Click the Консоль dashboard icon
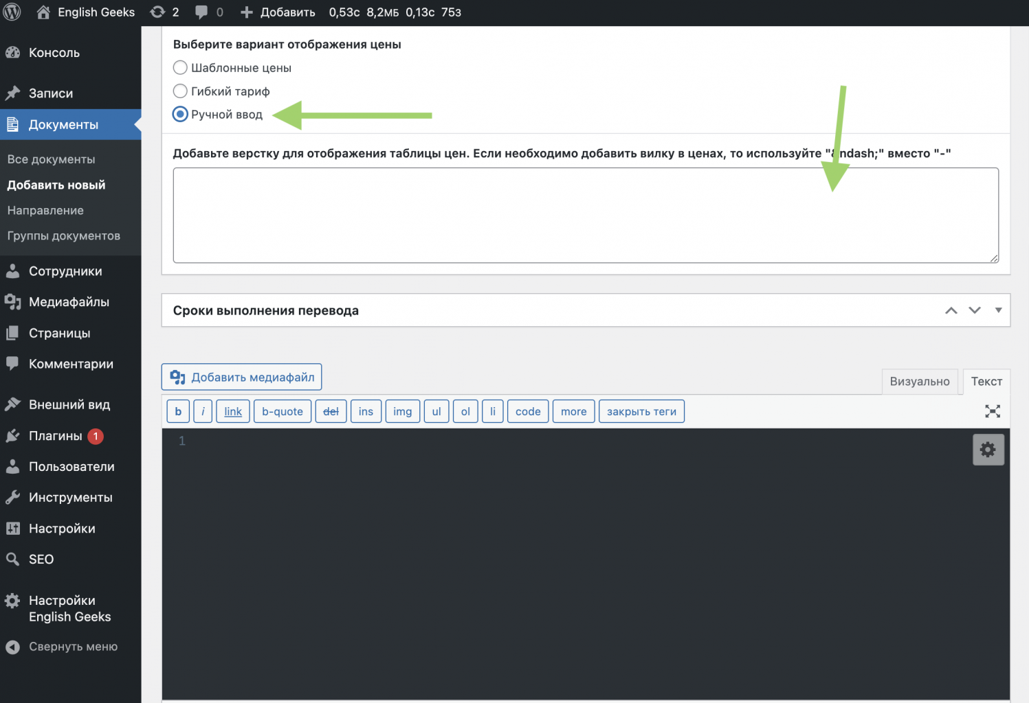Screen dimensions: 1029x703 pos(12,53)
